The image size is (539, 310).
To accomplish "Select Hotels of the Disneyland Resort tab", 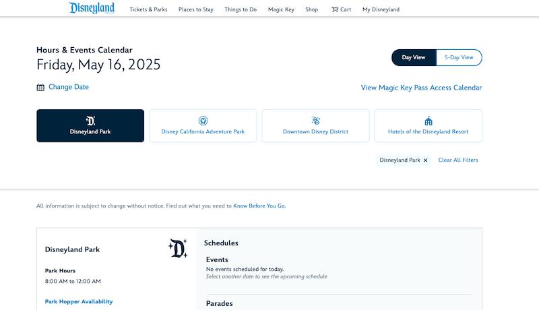I will click(x=429, y=126).
